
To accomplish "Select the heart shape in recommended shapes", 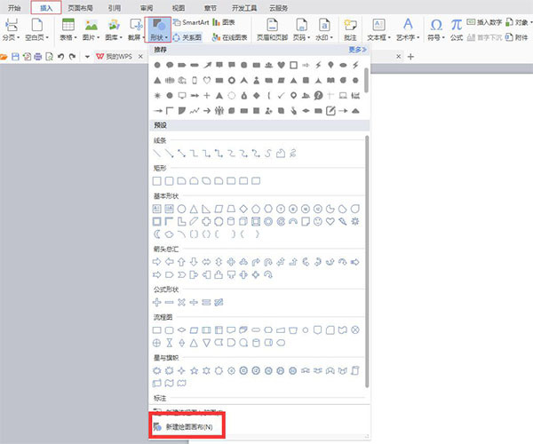I will [x=281, y=66].
